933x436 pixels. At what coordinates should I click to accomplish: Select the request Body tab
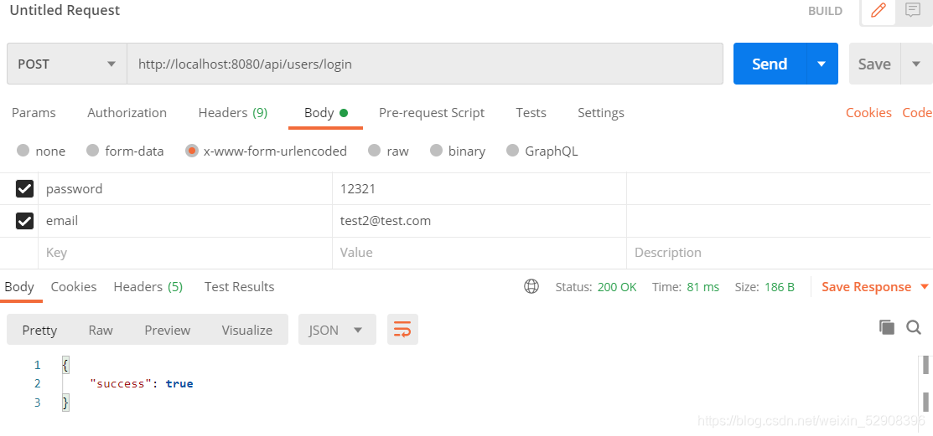point(325,113)
